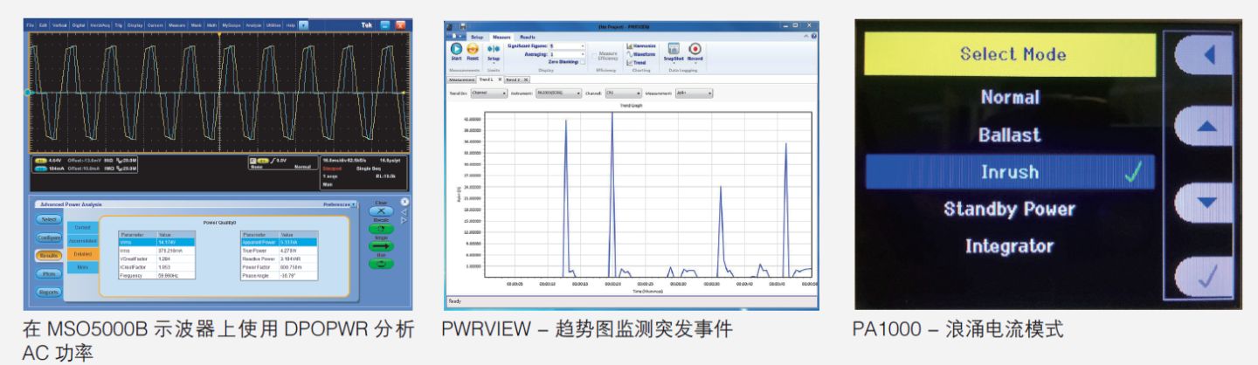The height and width of the screenshot is (365, 1258).
Task: Click the Configure button in Advanced Power Analysis
Action: pos(49,238)
